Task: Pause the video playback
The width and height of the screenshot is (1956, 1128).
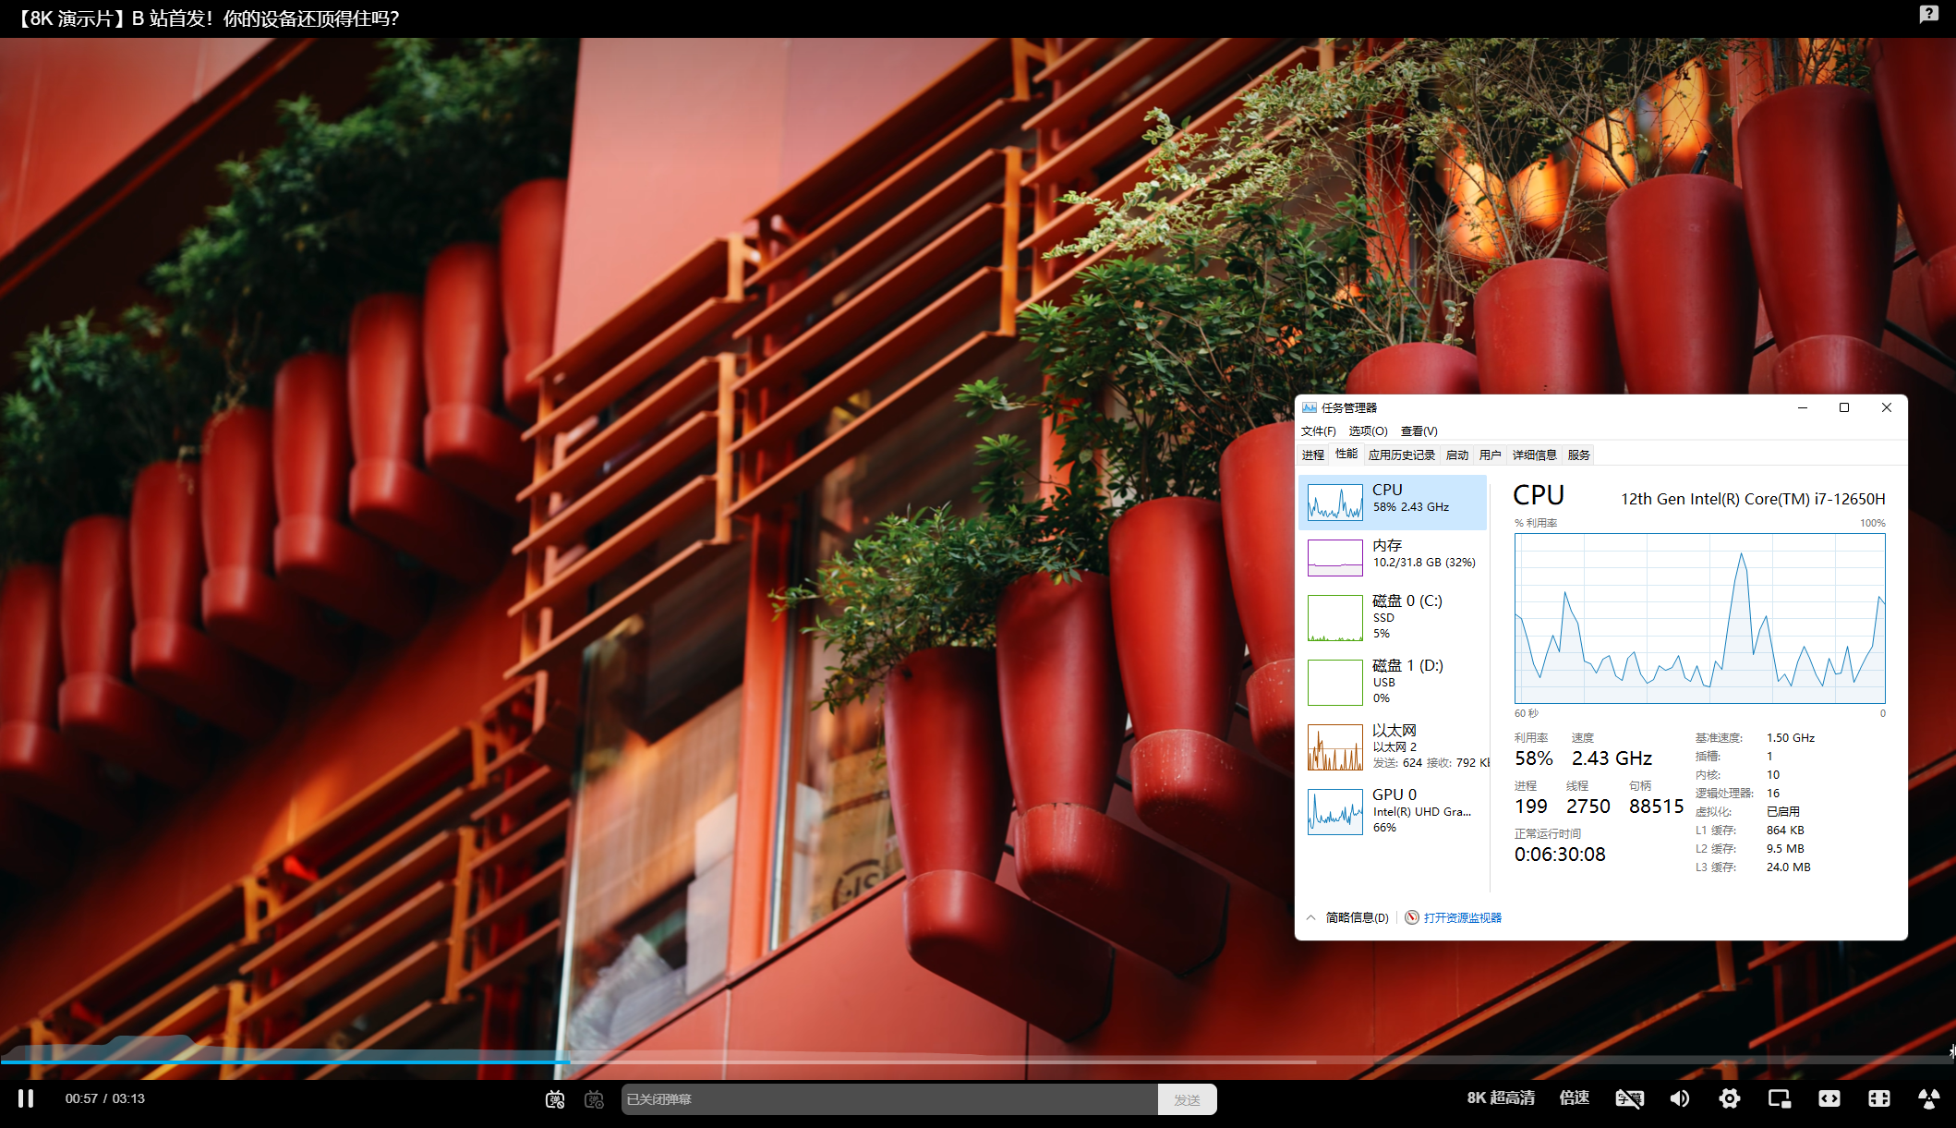Action: (26, 1098)
